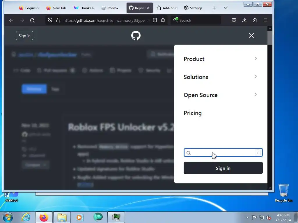Open the Firefox downloads panel

click(244, 20)
